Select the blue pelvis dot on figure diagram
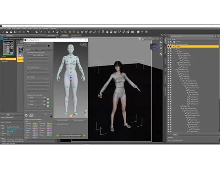Image resolution: width=220 pixels, height=169 pixels. [x=71, y=78]
